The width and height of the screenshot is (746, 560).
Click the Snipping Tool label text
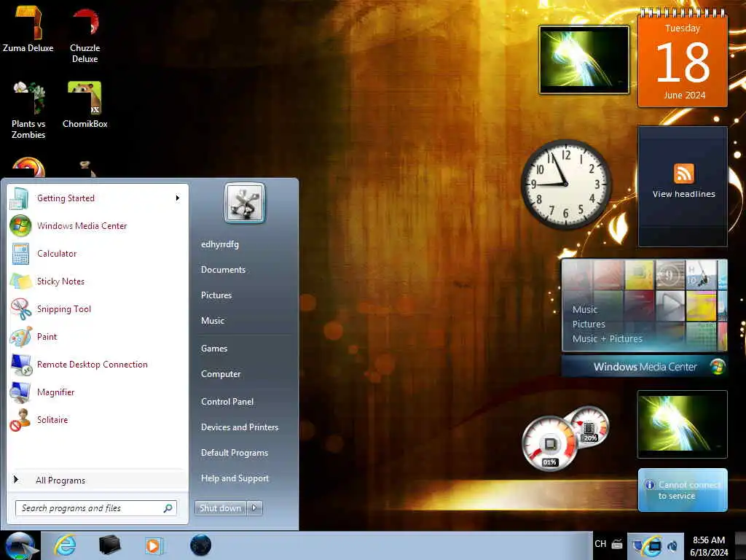point(64,309)
